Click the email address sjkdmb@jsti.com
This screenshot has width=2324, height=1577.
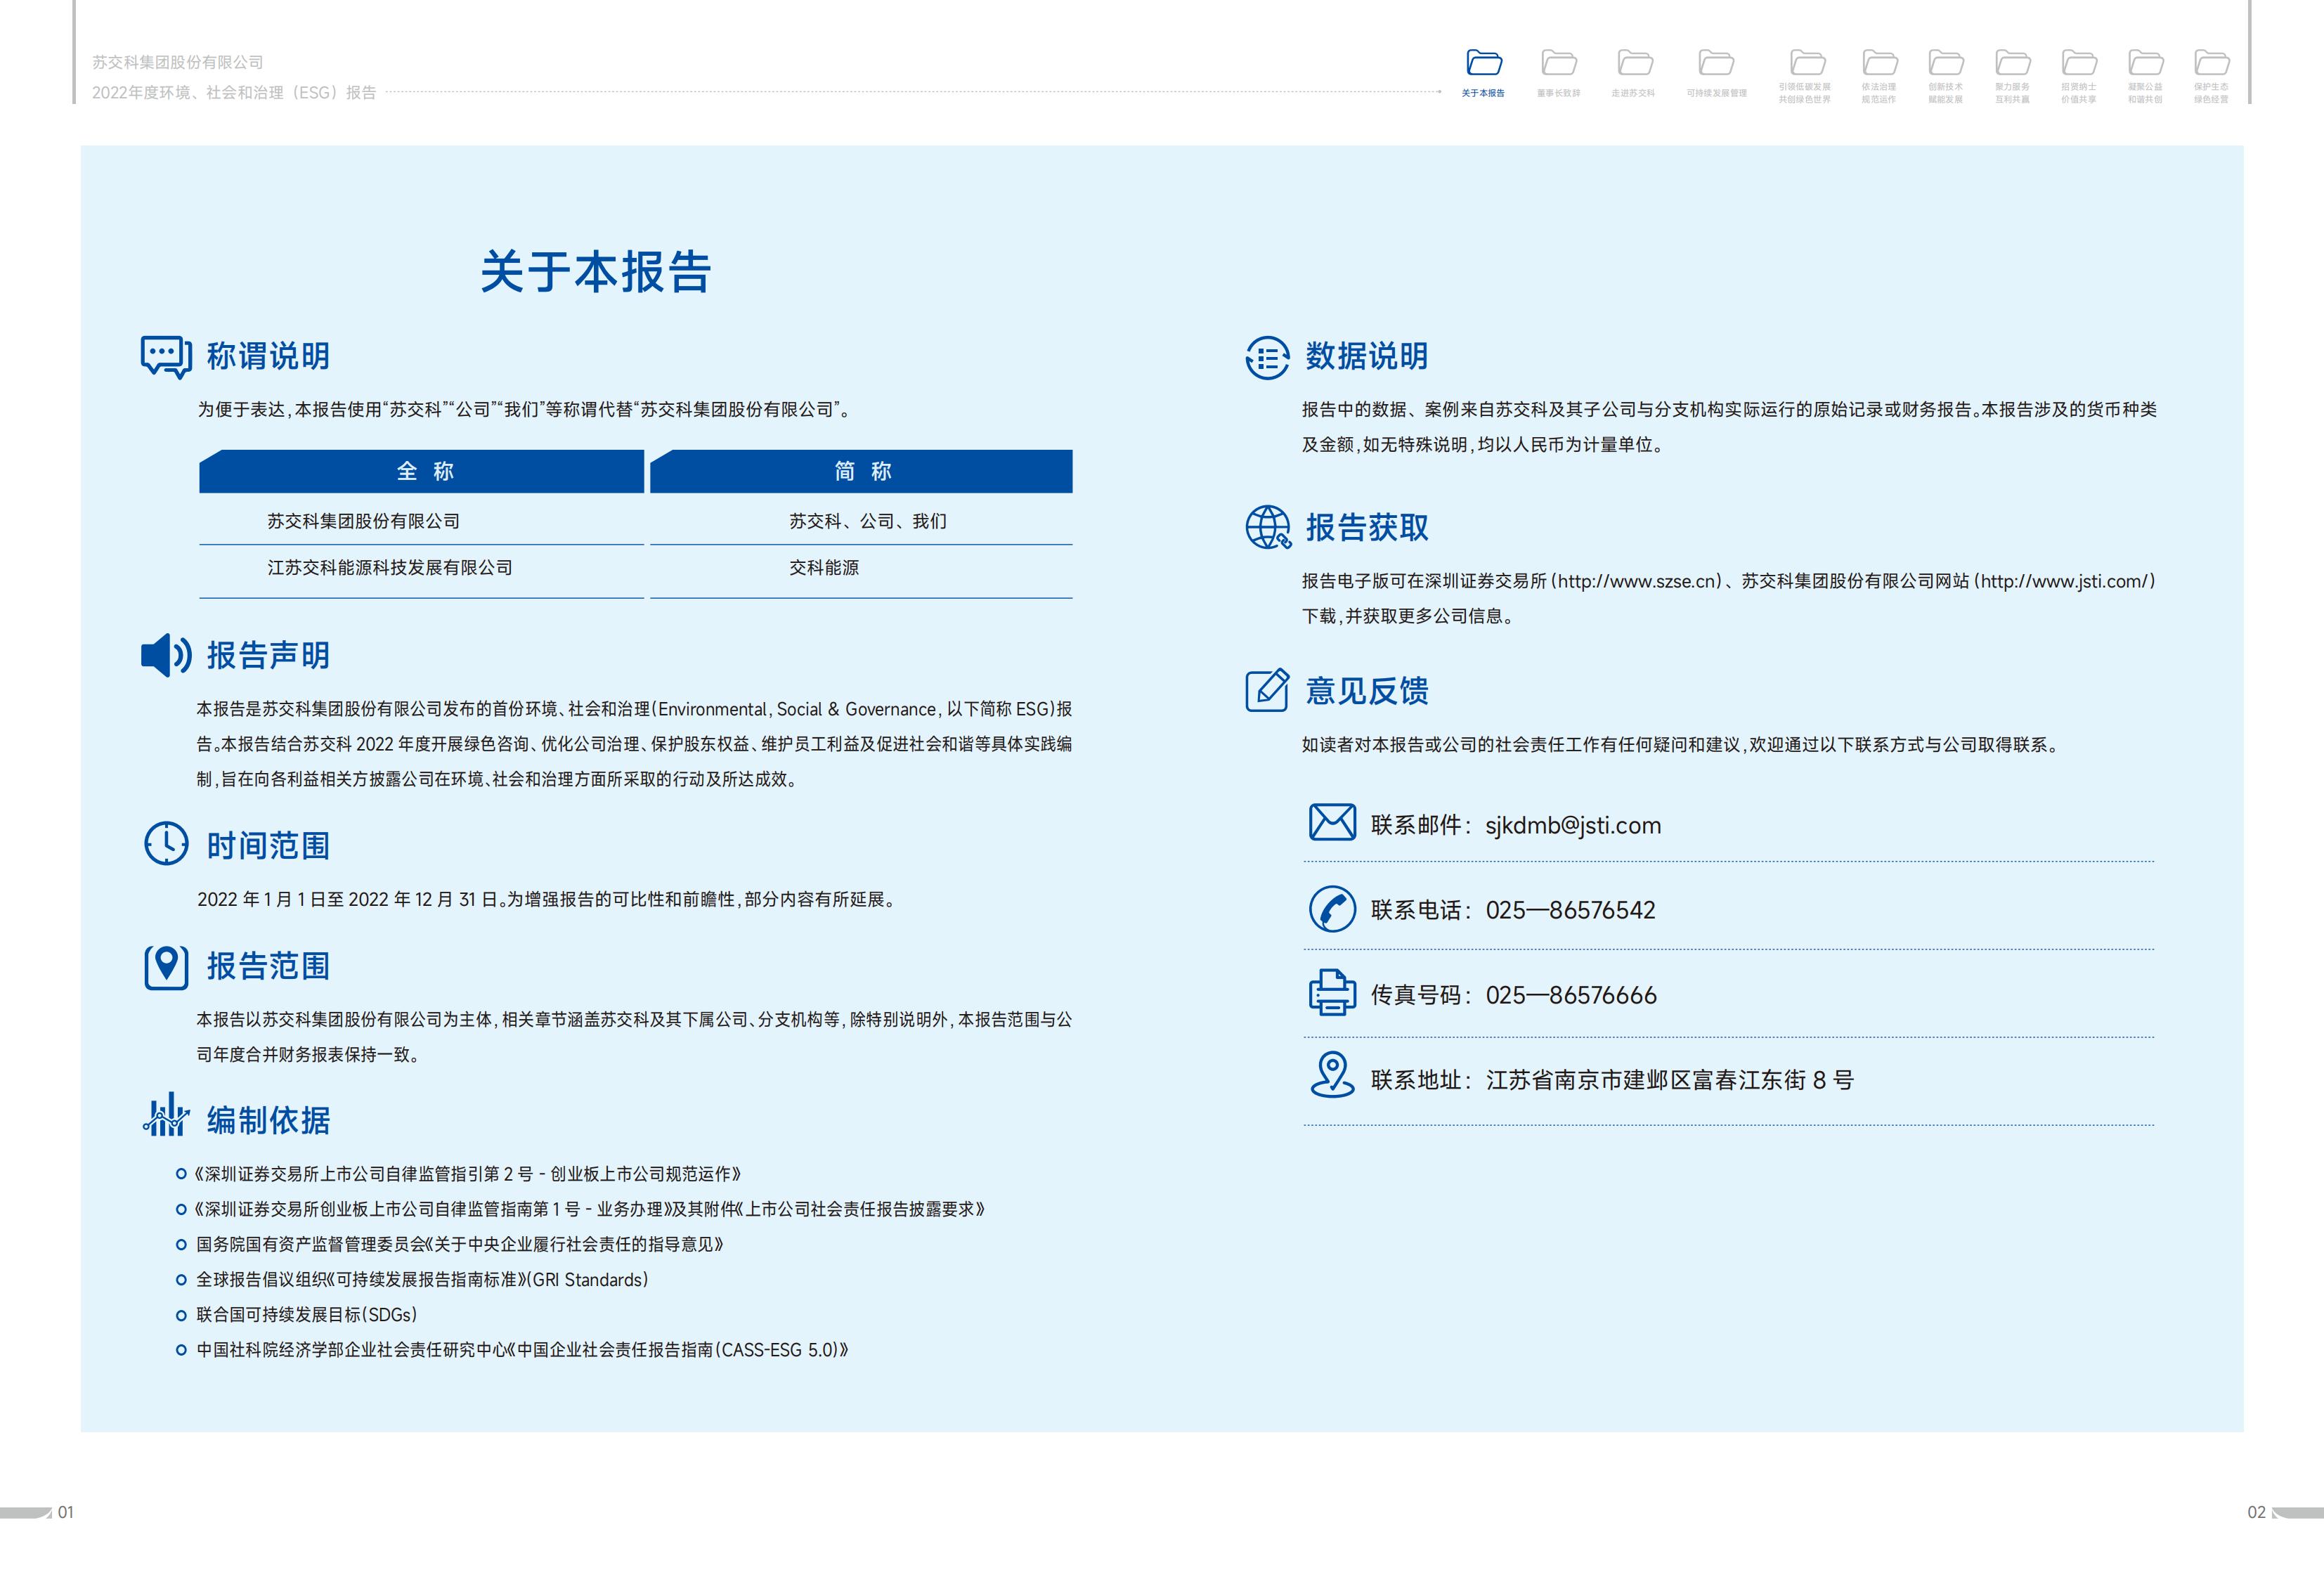1572,825
